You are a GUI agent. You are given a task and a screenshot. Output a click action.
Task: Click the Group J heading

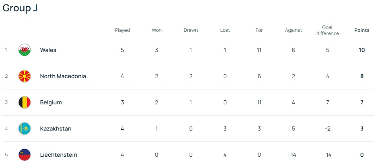tap(20, 8)
